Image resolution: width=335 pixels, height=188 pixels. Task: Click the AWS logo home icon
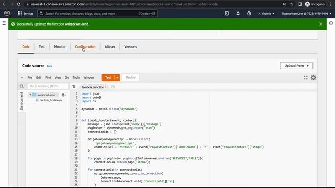coord(7,13)
